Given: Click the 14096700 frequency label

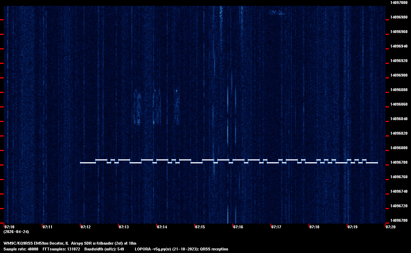Looking at the screenshot, I should 399,220.
